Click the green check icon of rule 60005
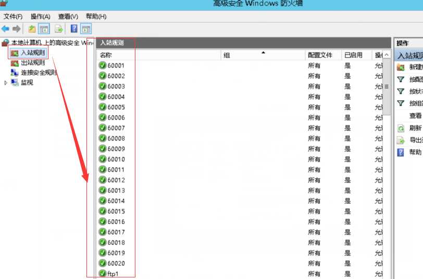The width and height of the screenshot is (423, 279). click(103, 107)
